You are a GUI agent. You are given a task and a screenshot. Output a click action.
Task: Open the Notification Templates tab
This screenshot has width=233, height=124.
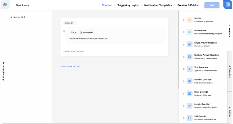(x=158, y=5)
